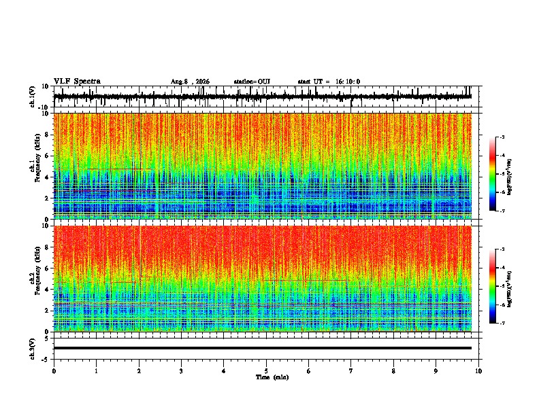Click the ch.2 spectrogram color scale bar

point(493,286)
